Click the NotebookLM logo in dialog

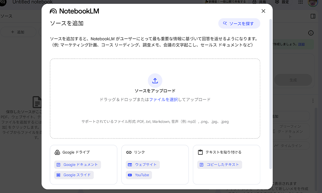click(x=74, y=11)
